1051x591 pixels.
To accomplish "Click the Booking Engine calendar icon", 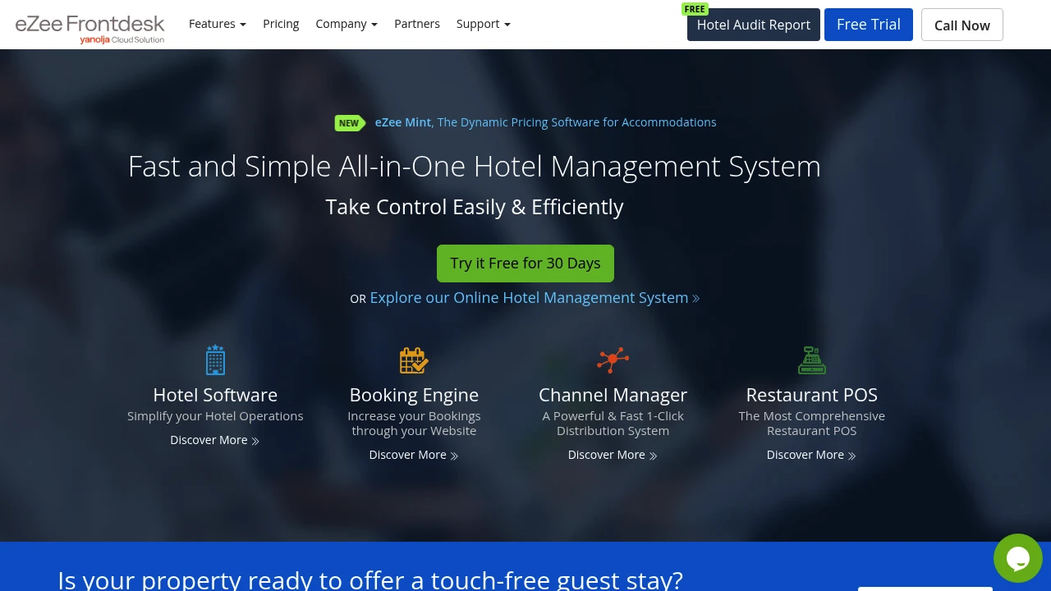I will coord(414,360).
